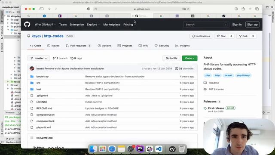Open the Pricing dropdown menu

pos(130,25)
